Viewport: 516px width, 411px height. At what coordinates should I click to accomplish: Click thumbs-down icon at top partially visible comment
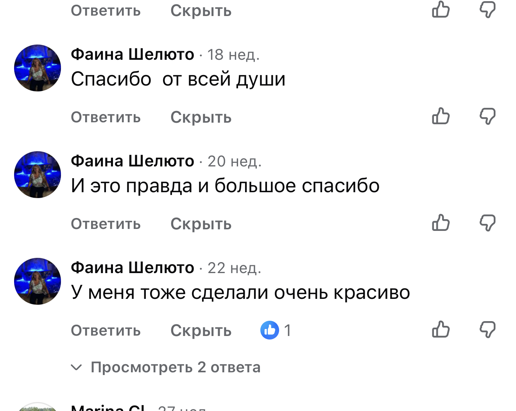[x=487, y=9]
